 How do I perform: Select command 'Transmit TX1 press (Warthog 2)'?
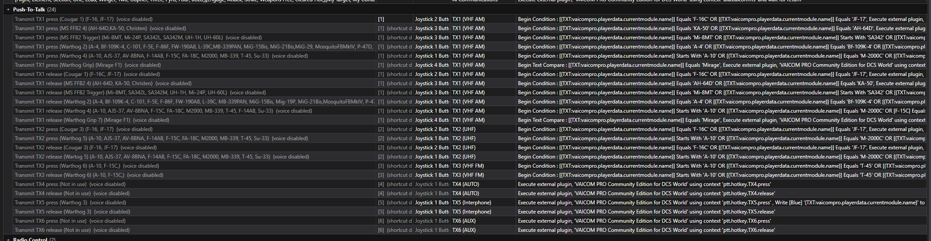pyautogui.click(x=194, y=47)
